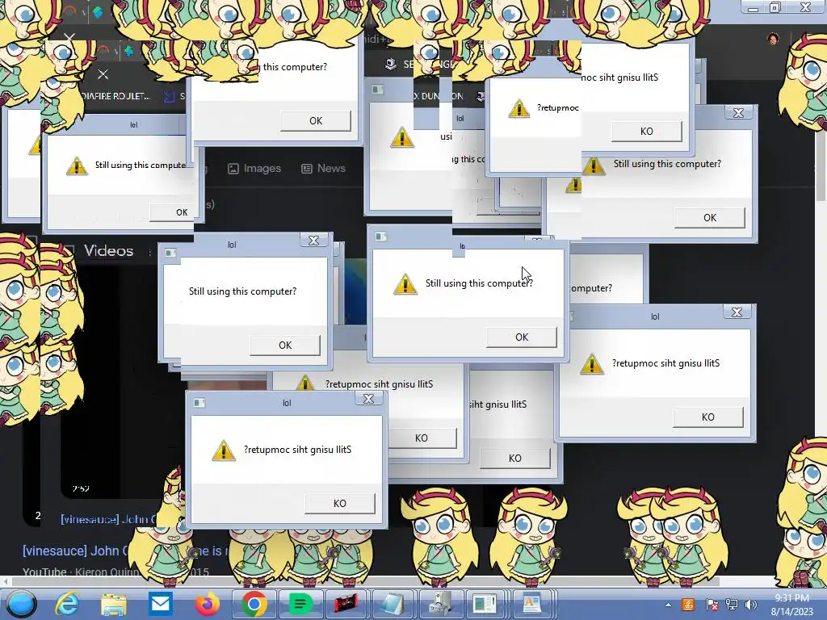Click the Windows Start orb
827x620 pixels.
click(21, 604)
